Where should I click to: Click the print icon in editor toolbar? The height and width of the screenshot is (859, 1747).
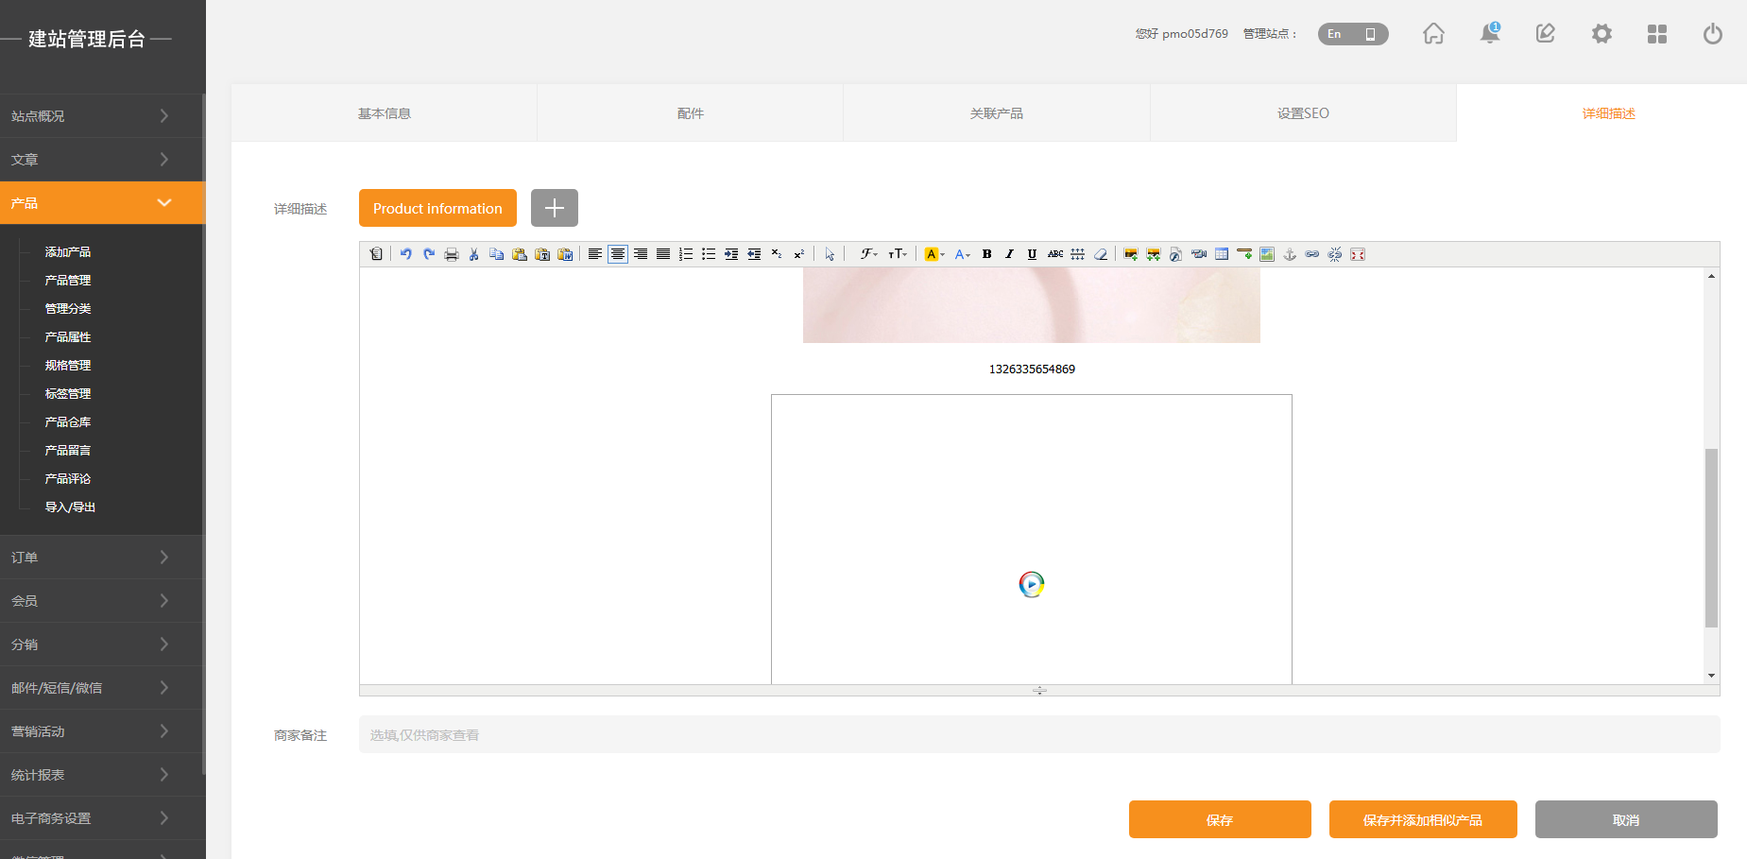pyautogui.click(x=452, y=254)
